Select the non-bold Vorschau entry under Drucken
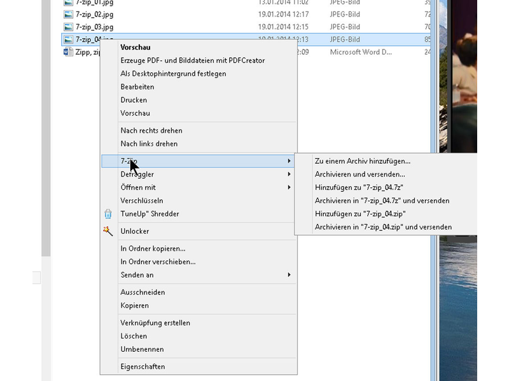 point(135,113)
